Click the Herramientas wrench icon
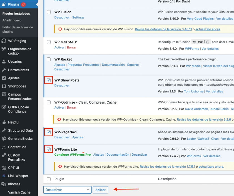This screenshot has height=196, width=234. pos(4,70)
